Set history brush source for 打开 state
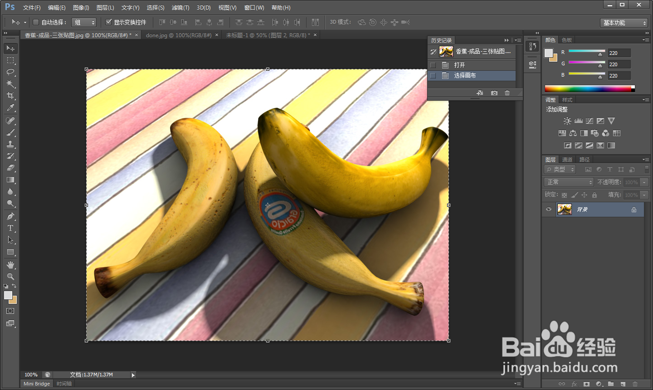Screen dimensions: 653x390 tap(433, 65)
